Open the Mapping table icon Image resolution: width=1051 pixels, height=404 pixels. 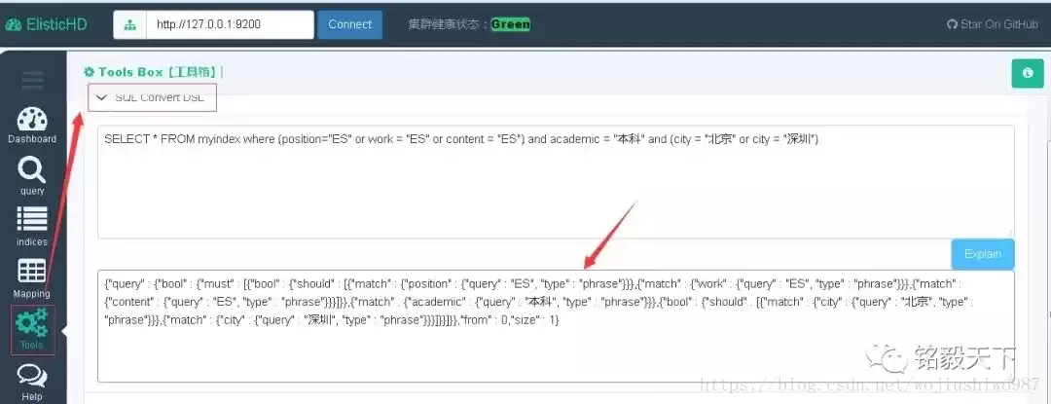pos(31,272)
